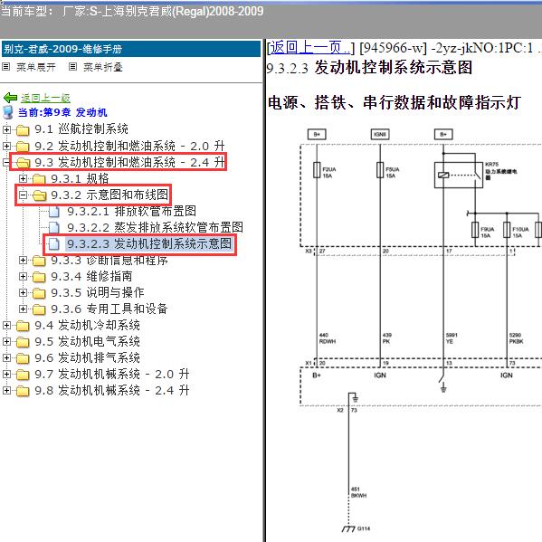Image resolution: width=542 pixels, height=542 pixels.
Task: Click the folder icon for 9.4 发动机冷却系统
Action: click(23, 325)
